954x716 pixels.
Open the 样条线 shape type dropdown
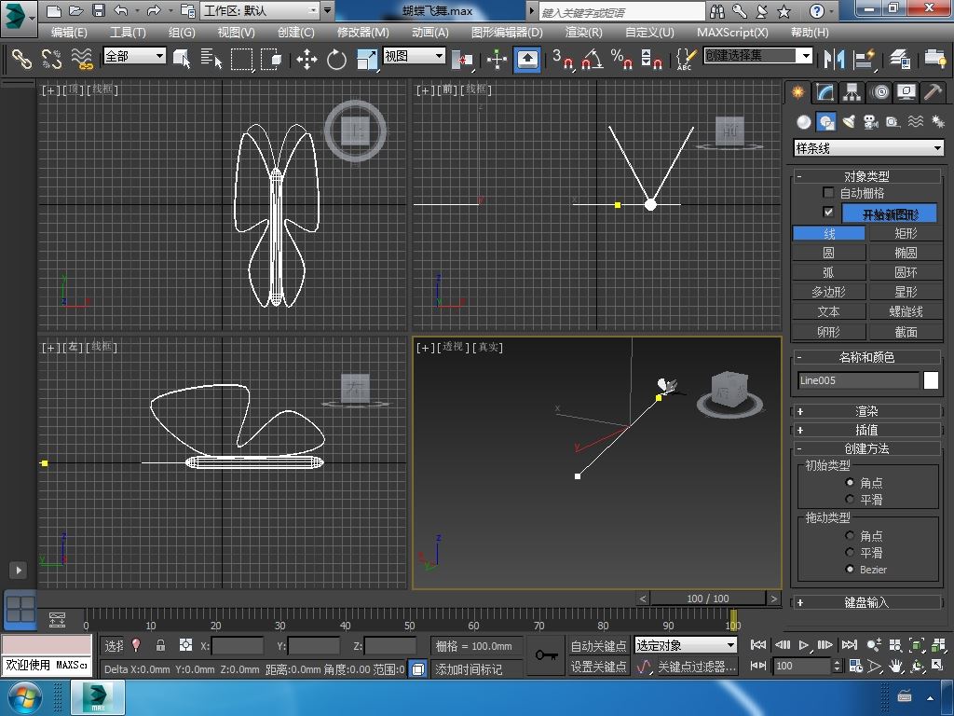tap(867, 148)
